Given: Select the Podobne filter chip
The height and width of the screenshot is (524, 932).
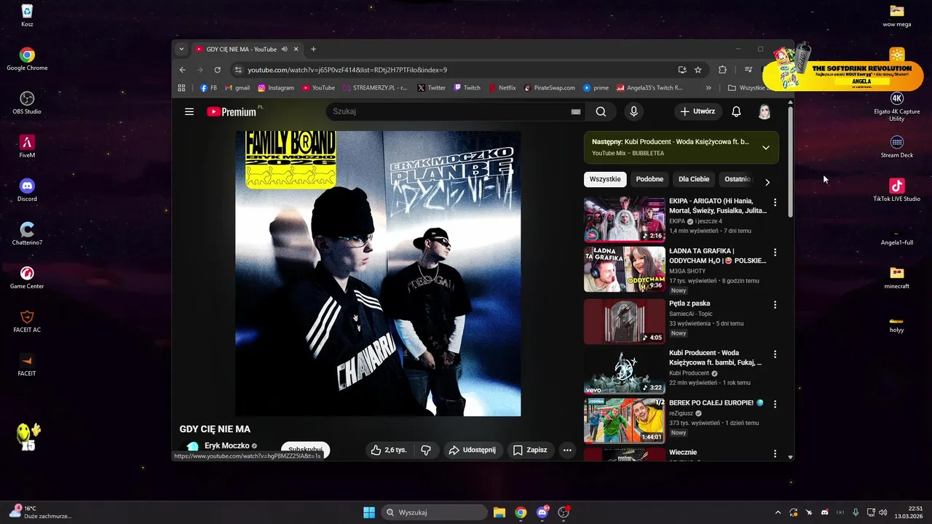Looking at the screenshot, I should pyautogui.click(x=649, y=179).
